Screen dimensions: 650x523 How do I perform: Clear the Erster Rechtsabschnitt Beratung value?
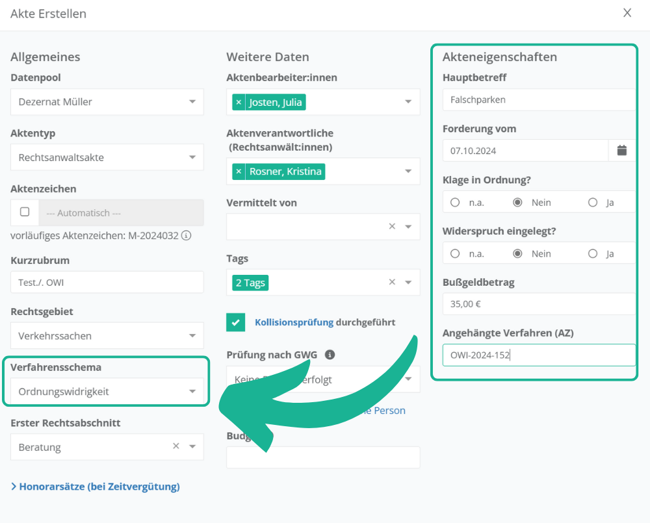[x=176, y=446]
